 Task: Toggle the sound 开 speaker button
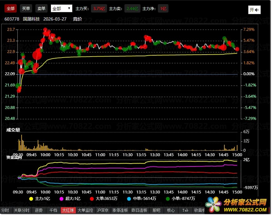coord(254,10)
